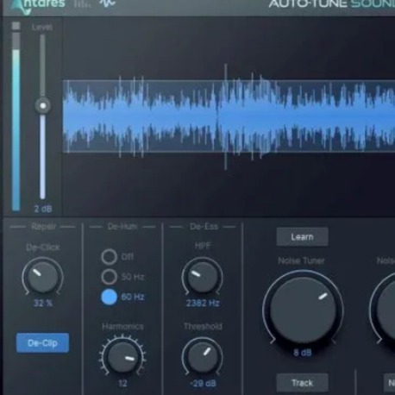
Task: Click the Learn button
Action: pos(302,236)
